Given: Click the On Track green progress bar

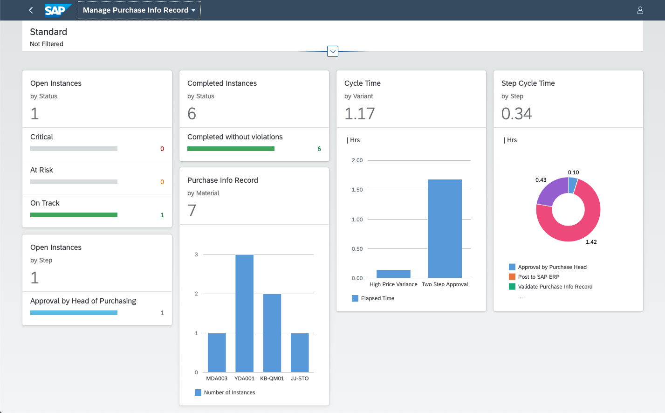Looking at the screenshot, I should click(74, 215).
